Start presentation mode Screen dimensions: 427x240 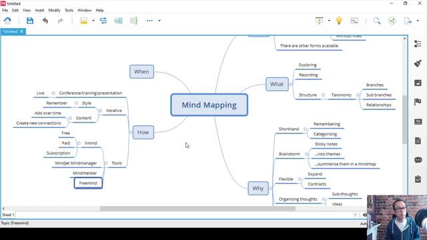pyautogui.click(x=319, y=21)
